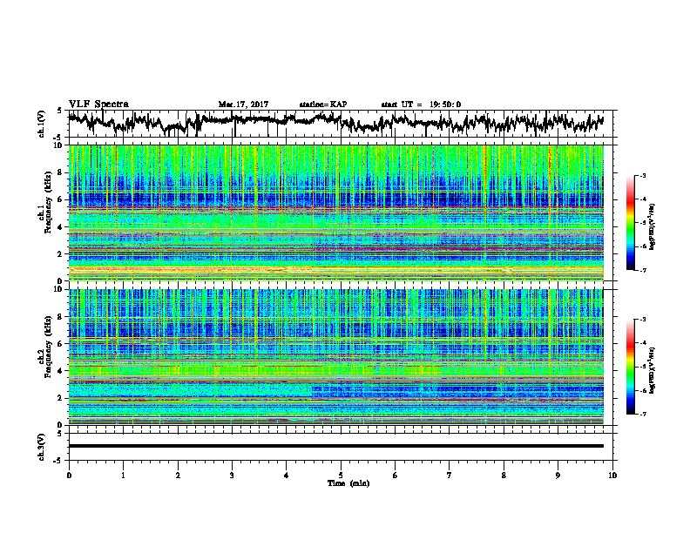Screen dimensions: 690x533
Task: Click the "VLF Spectra" title text
Action: tap(98, 105)
